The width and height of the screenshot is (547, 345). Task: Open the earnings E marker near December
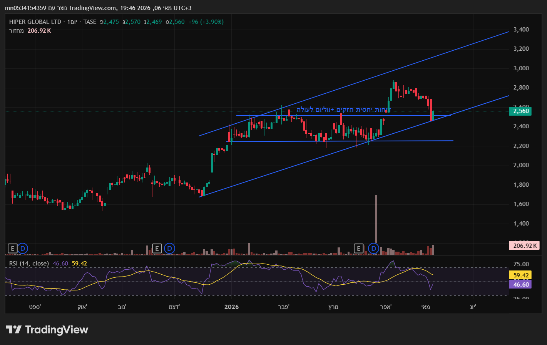coord(157,249)
